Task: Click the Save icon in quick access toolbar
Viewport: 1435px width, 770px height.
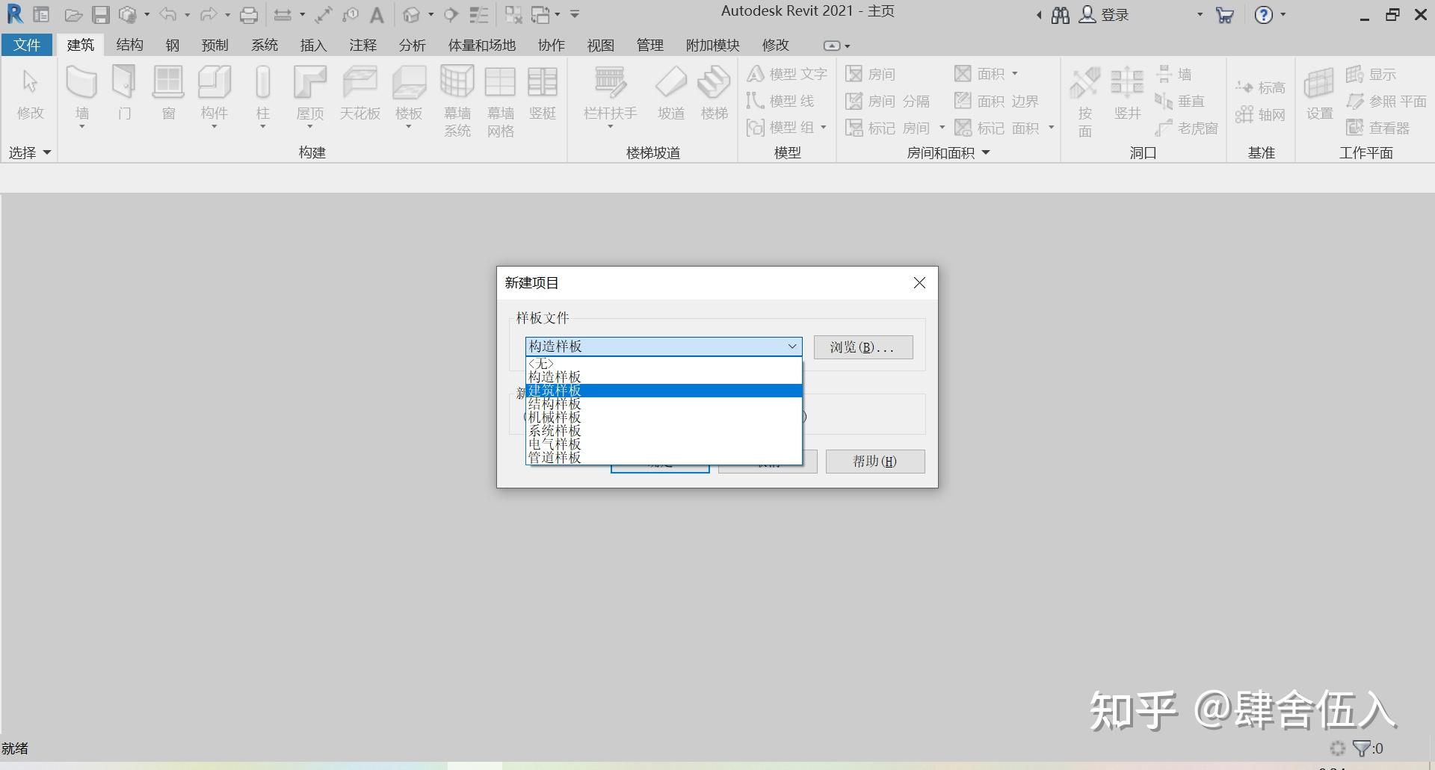Action: click(101, 15)
